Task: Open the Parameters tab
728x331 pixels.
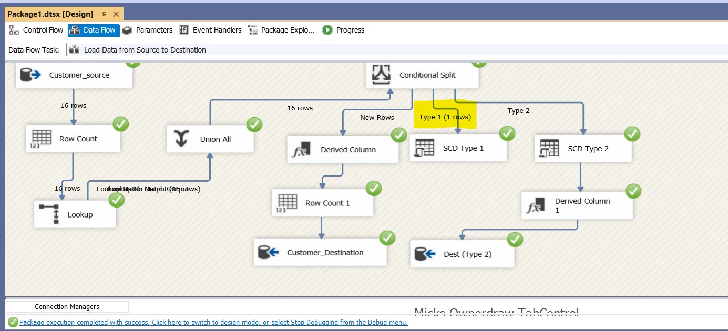Action: coord(148,30)
